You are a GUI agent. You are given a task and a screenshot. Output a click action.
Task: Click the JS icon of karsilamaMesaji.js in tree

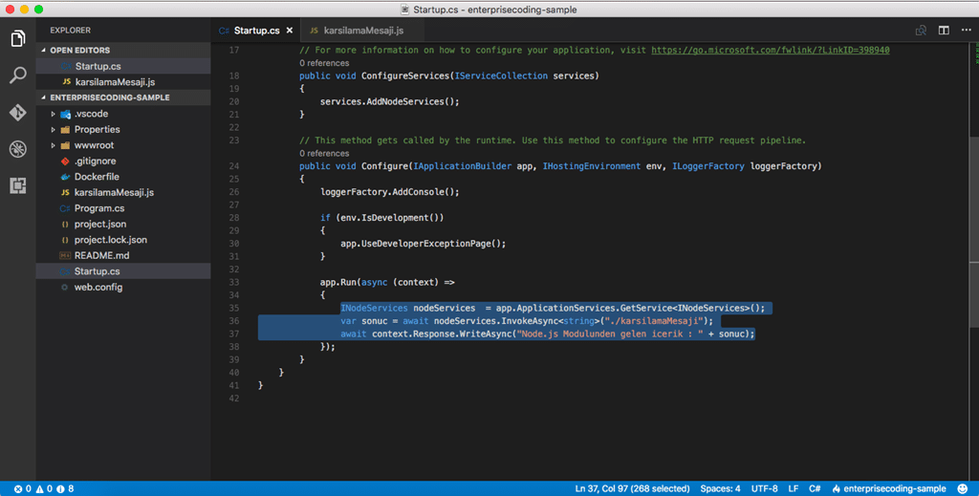pos(65,193)
